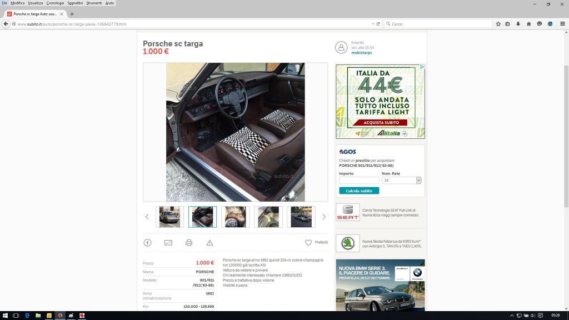Bookmark this page with the star icon

point(498,24)
